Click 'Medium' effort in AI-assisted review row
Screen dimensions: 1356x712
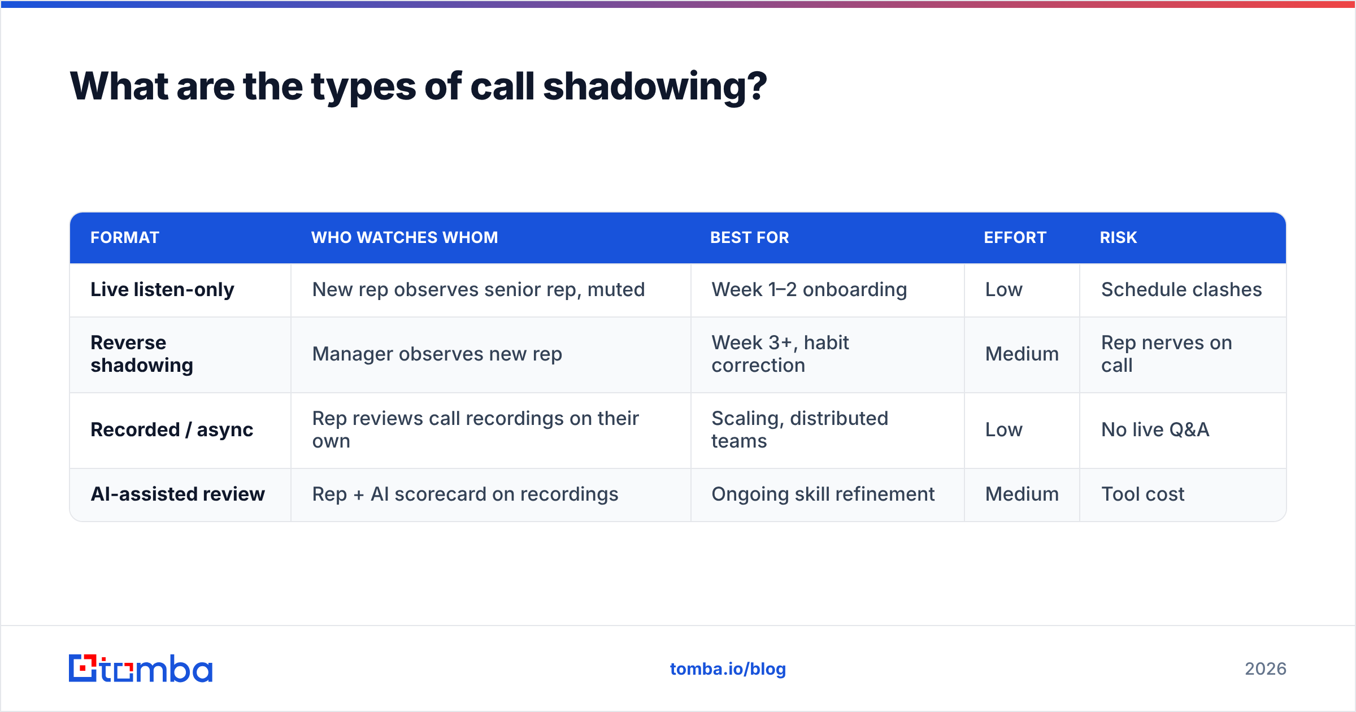pos(1022,494)
